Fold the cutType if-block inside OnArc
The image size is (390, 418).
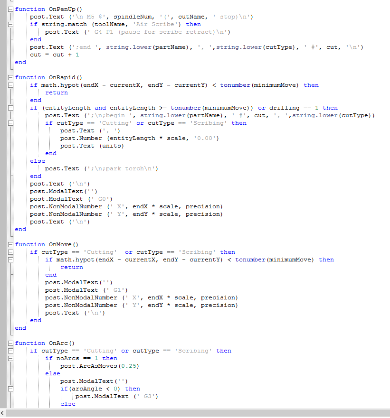pos(10,351)
